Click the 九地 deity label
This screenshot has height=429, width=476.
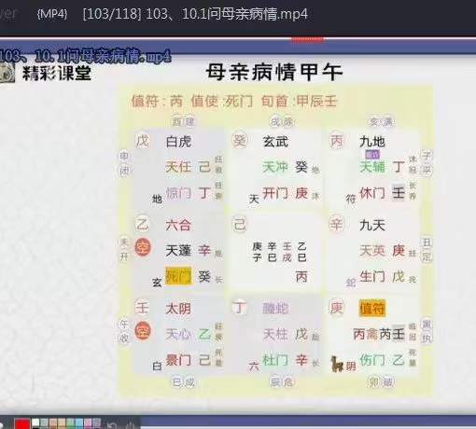pos(372,142)
